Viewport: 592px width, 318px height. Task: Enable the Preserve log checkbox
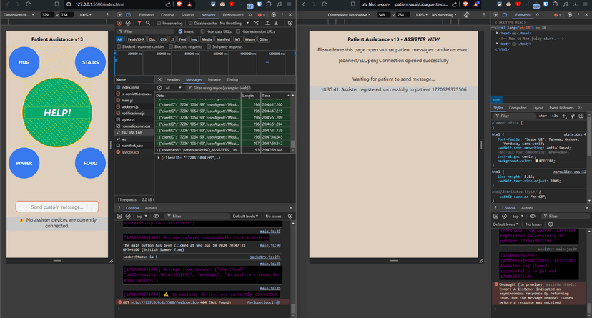tap(159, 23)
